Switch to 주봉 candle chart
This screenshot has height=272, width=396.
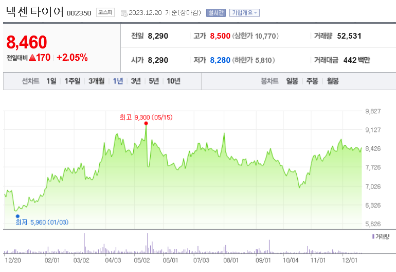click(312, 81)
